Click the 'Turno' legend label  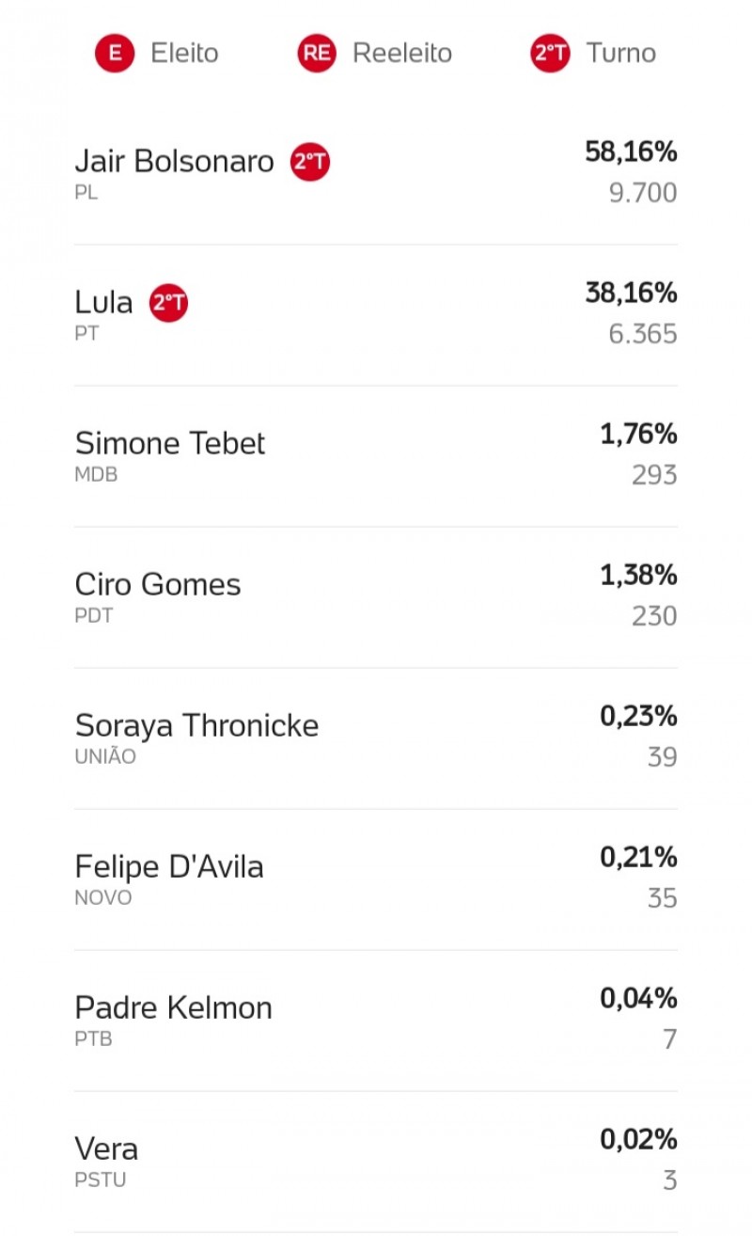(620, 54)
